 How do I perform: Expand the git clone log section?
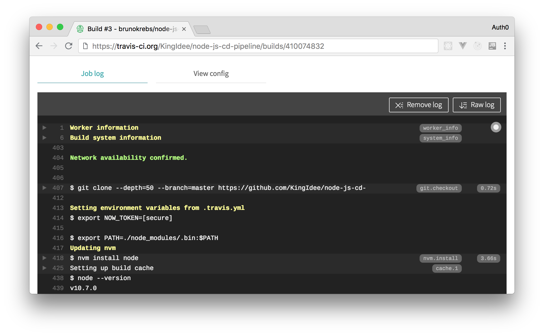tap(45, 188)
